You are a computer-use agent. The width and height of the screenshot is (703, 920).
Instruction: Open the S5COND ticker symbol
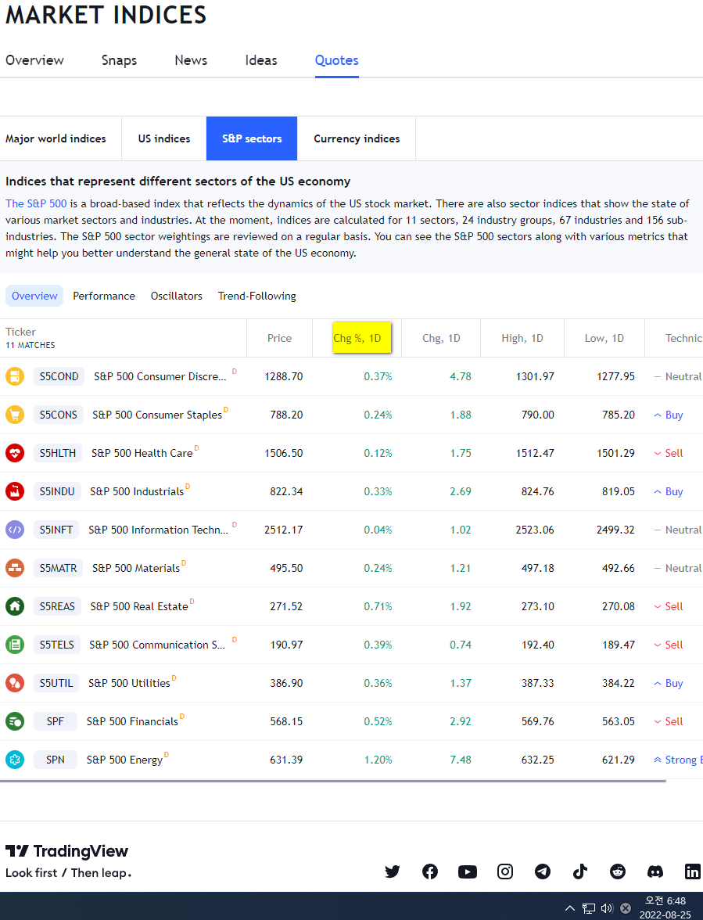point(59,376)
